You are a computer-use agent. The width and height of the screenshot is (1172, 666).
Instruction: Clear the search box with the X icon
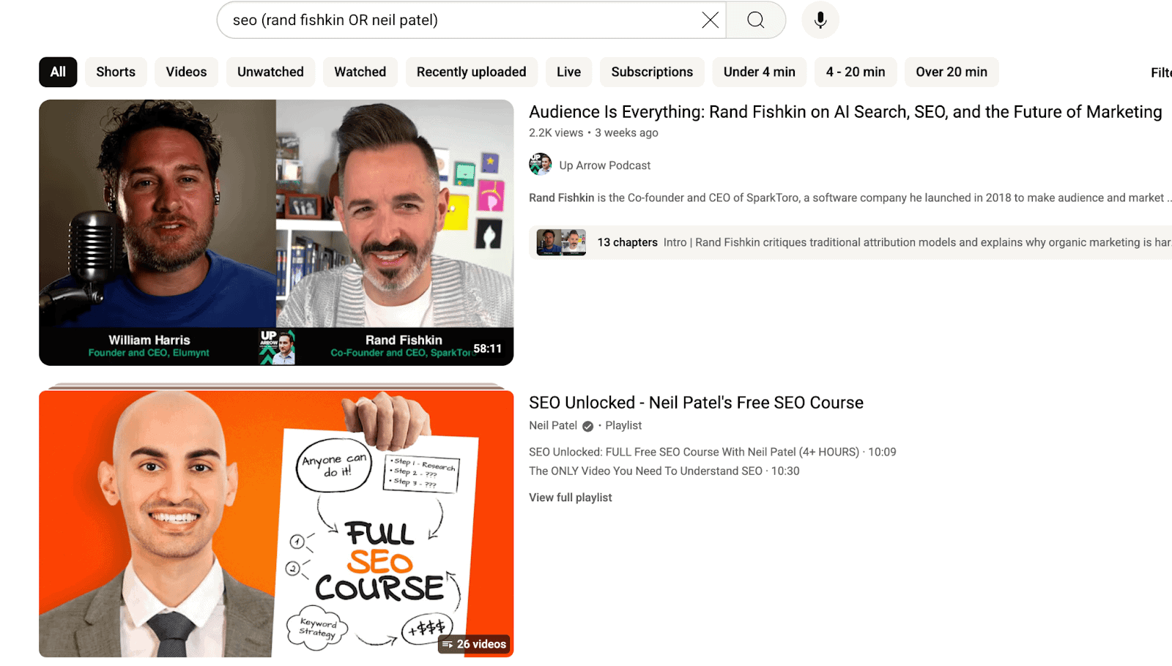coord(710,20)
